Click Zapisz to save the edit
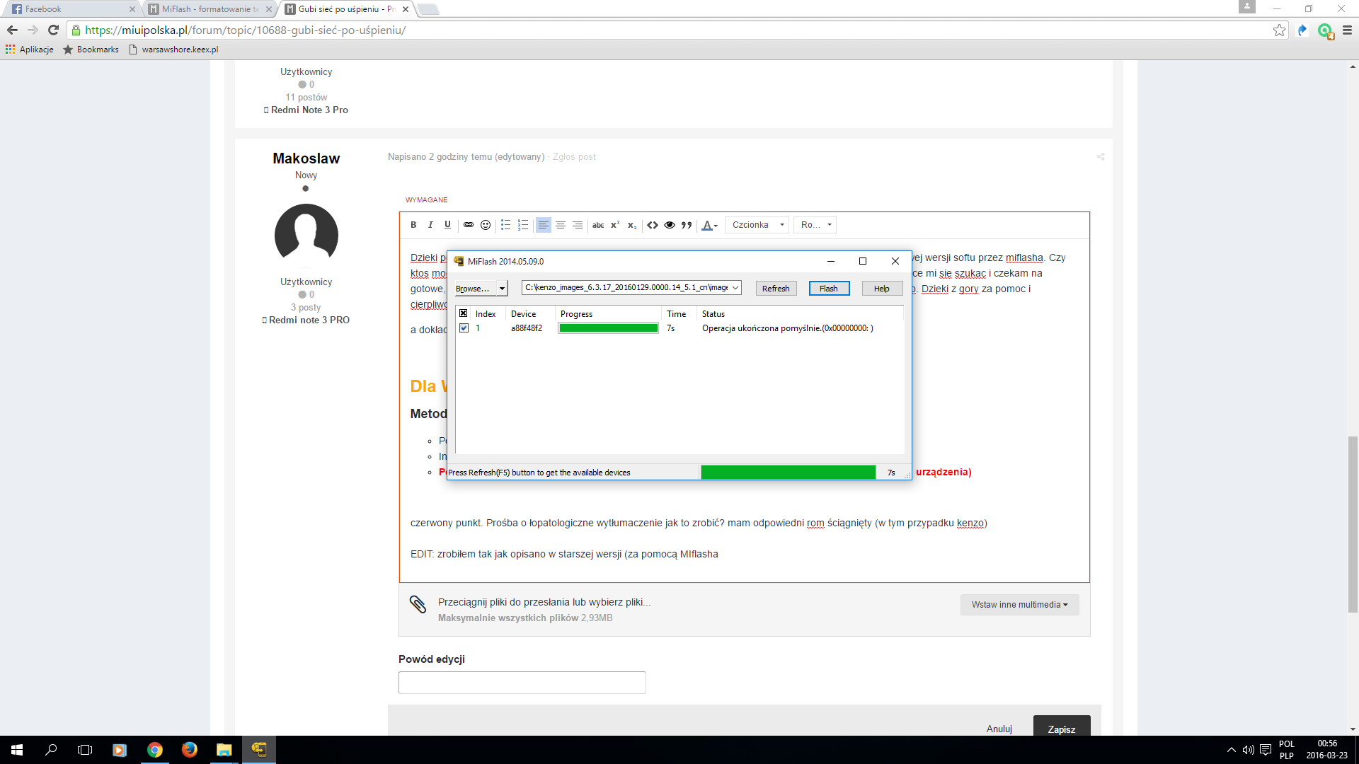This screenshot has width=1359, height=764. [x=1061, y=729]
